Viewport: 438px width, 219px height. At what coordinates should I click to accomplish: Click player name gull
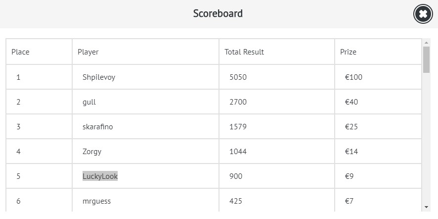89,102
